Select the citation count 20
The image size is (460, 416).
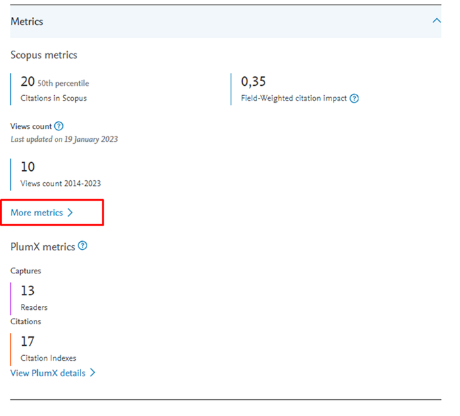tap(28, 82)
